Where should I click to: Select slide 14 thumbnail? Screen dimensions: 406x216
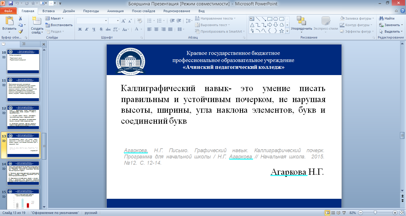23,173
